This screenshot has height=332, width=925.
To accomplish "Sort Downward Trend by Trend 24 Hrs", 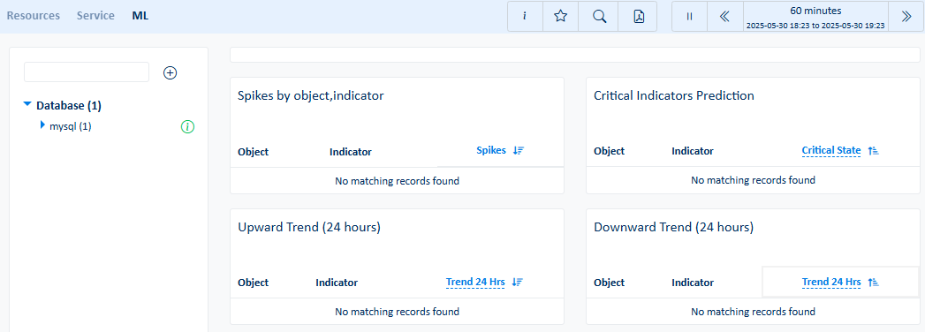I will 831,282.
